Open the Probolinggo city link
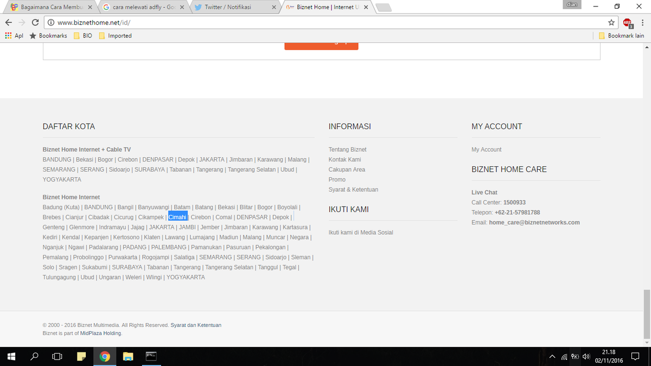 [88, 258]
